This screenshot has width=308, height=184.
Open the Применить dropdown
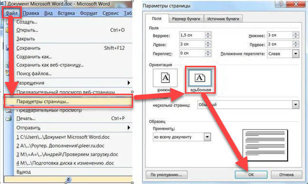(x=207, y=137)
